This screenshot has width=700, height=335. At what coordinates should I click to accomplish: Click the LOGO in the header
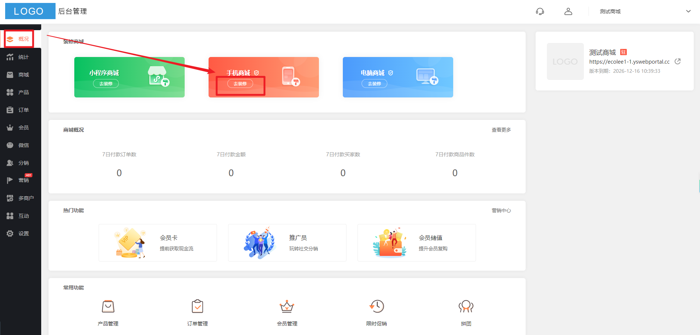click(x=30, y=11)
